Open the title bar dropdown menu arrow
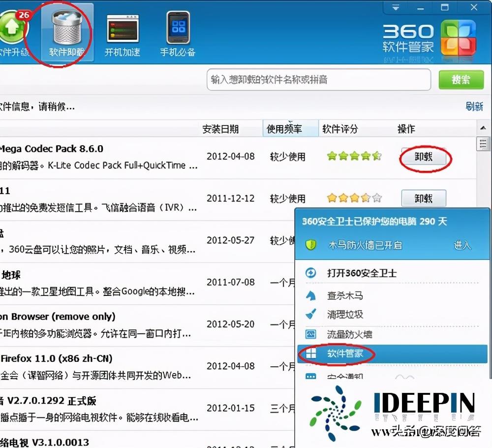The width and height of the screenshot is (492, 448). (x=396, y=7)
